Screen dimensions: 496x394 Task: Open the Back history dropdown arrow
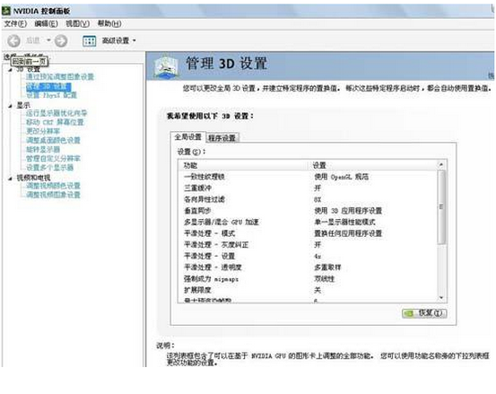pos(48,40)
